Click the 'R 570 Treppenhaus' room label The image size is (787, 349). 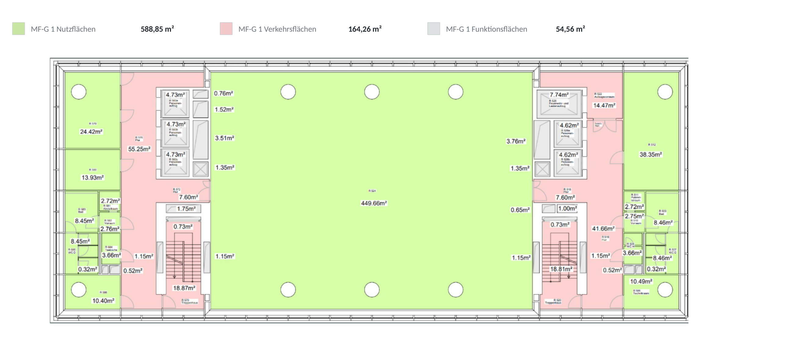point(190,301)
